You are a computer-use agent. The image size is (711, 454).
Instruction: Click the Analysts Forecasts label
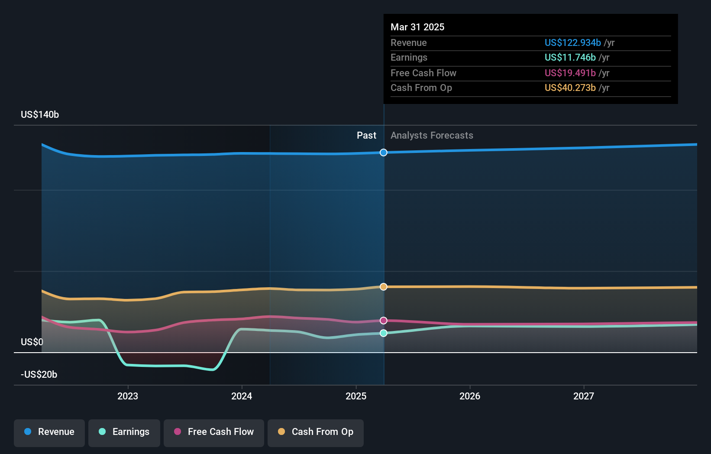coord(432,136)
